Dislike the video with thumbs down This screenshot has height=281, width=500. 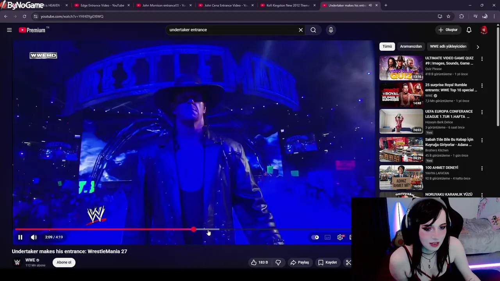[x=278, y=262]
